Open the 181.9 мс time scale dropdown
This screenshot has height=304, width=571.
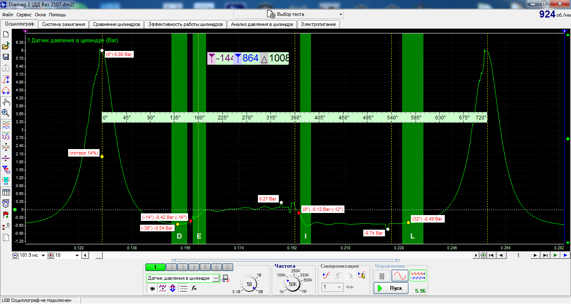[x=43, y=255]
